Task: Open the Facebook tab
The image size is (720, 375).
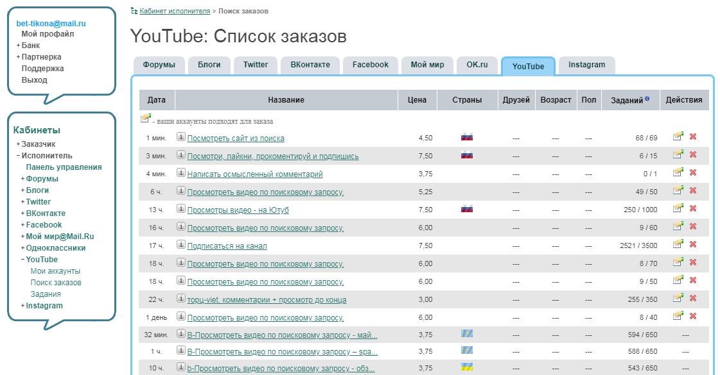Action: (370, 65)
